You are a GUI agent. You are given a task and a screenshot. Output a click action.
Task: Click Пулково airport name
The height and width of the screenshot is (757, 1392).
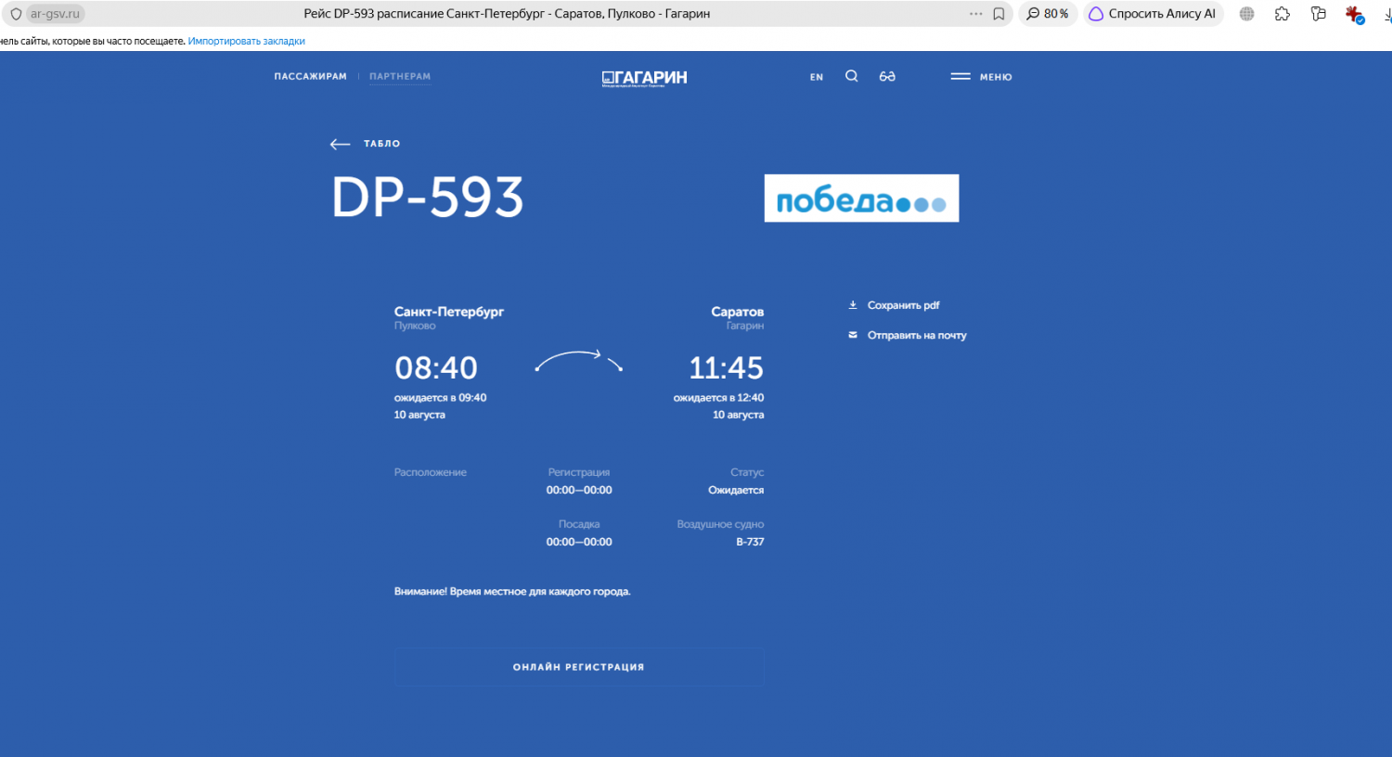pyautogui.click(x=415, y=326)
